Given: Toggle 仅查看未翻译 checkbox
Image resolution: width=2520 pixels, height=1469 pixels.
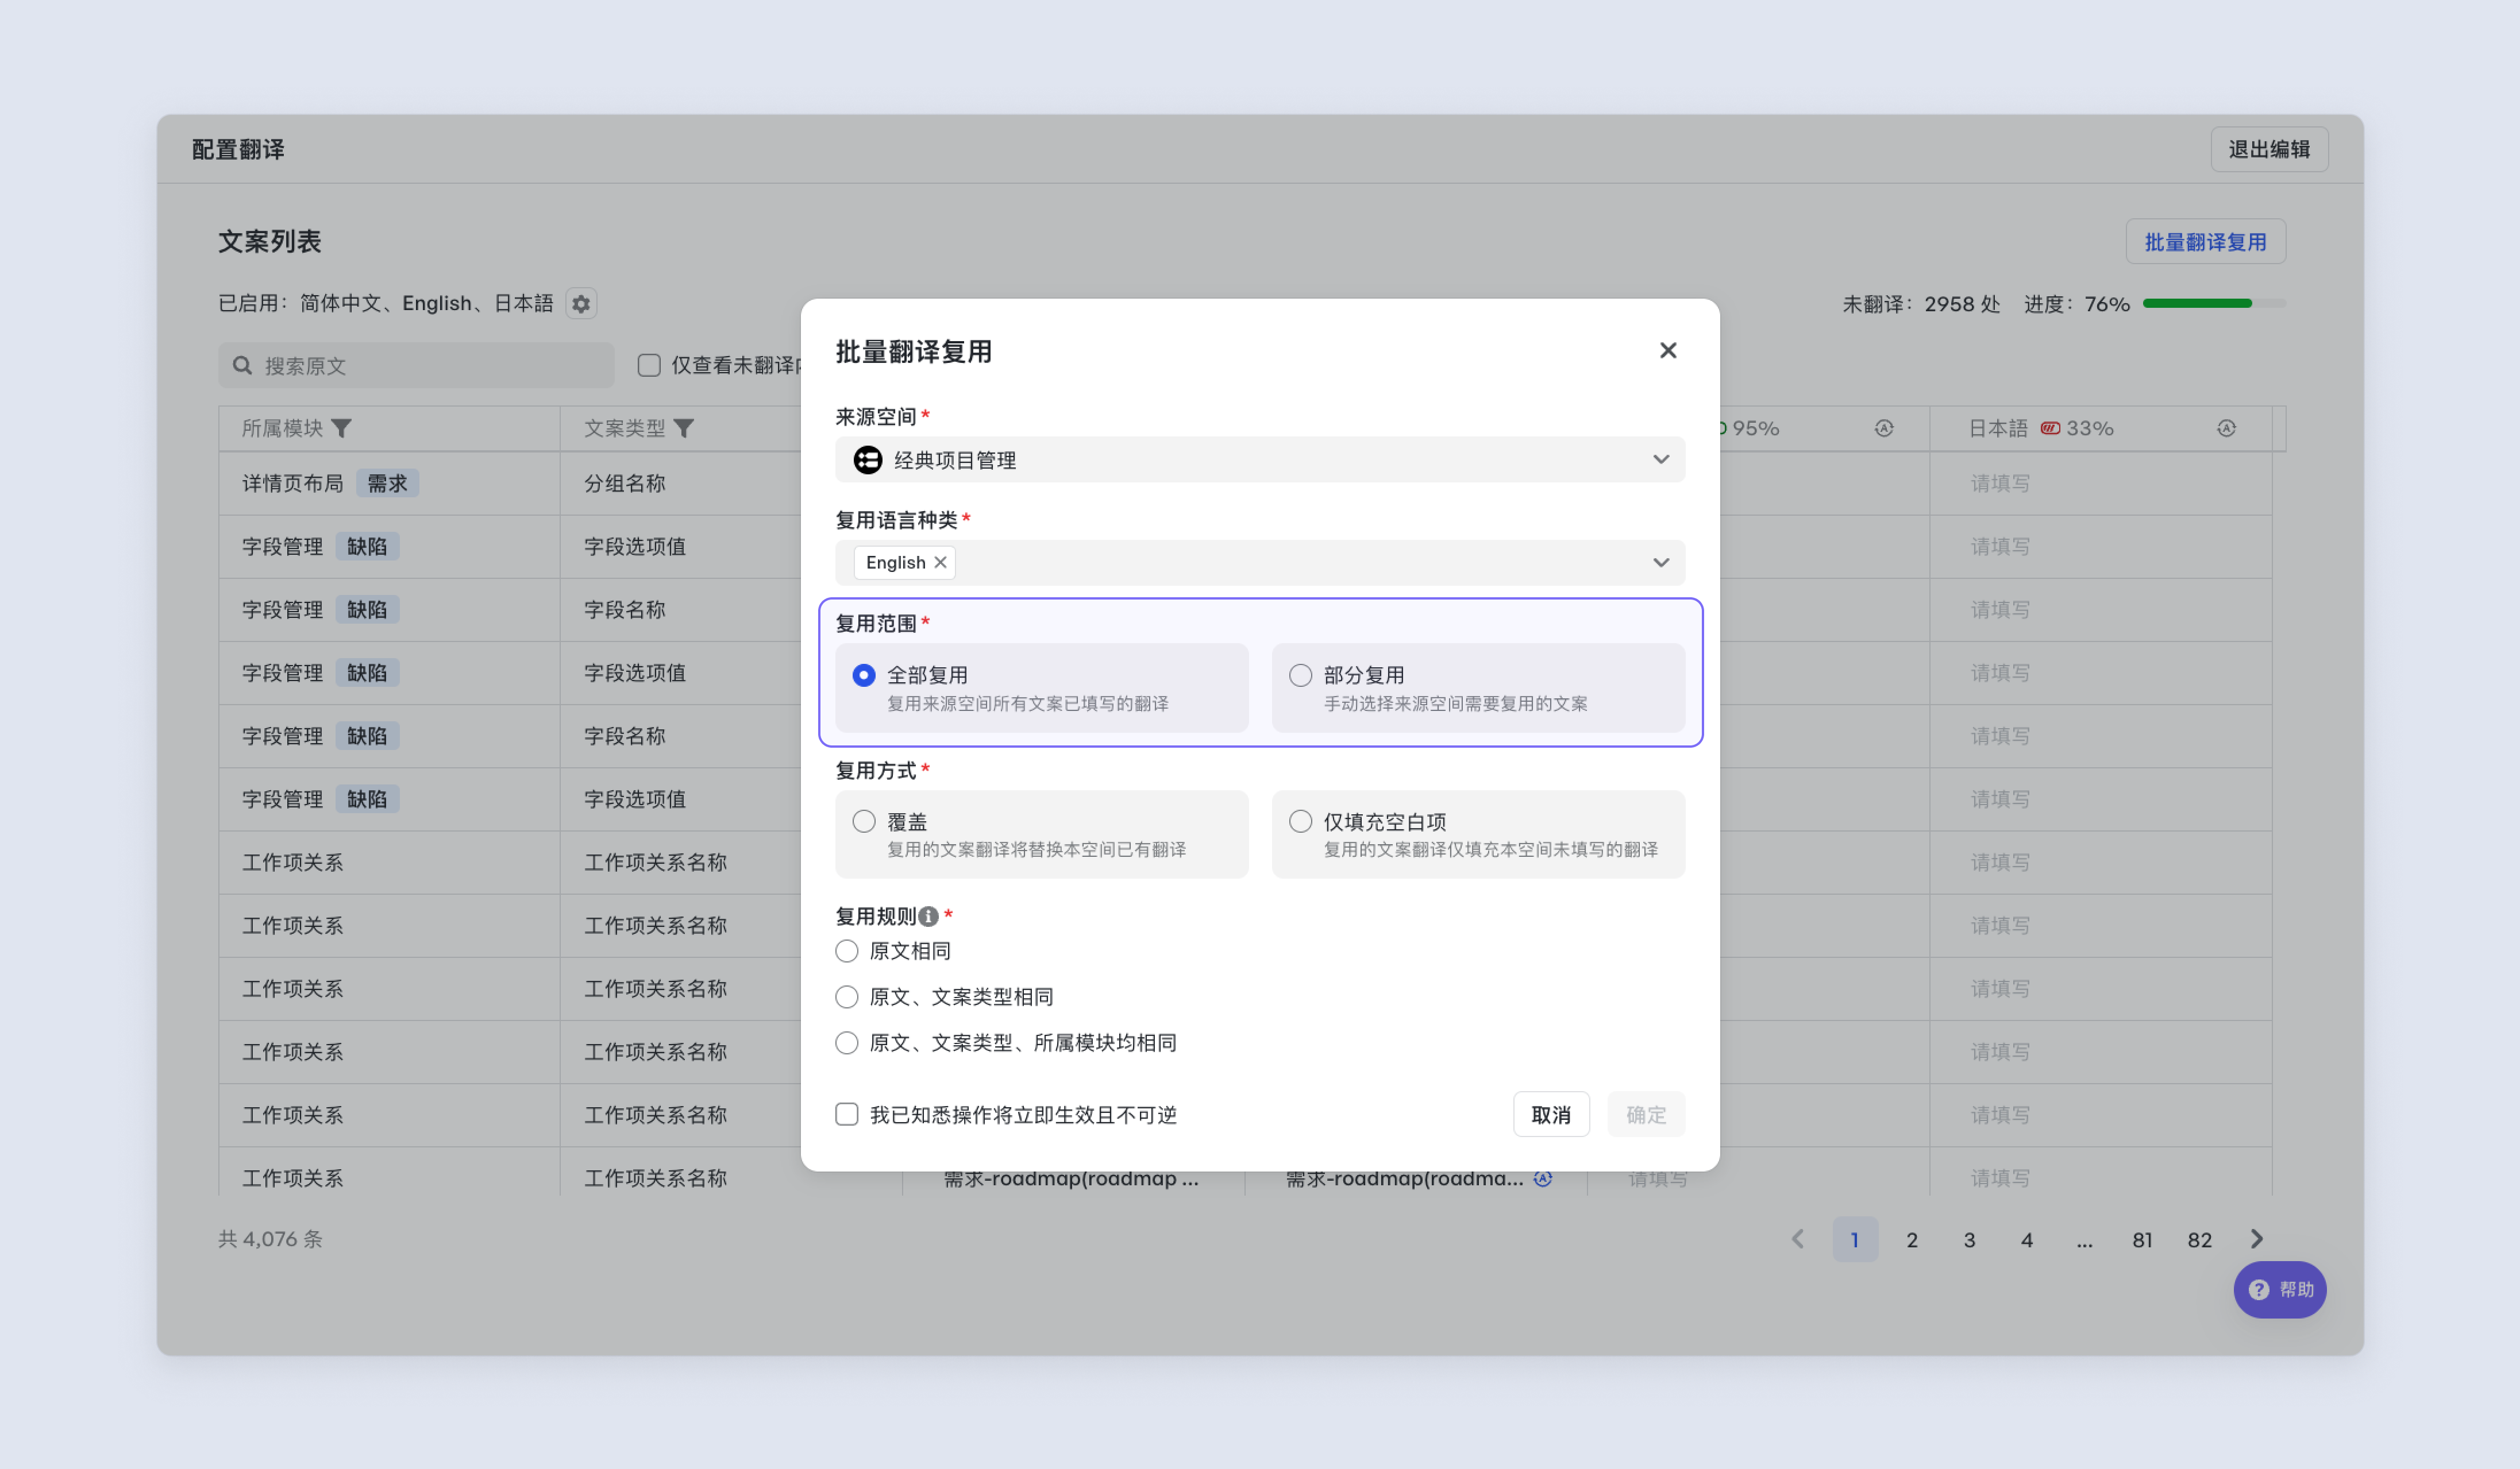Looking at the screenshot, I should (x=649, y=366).
